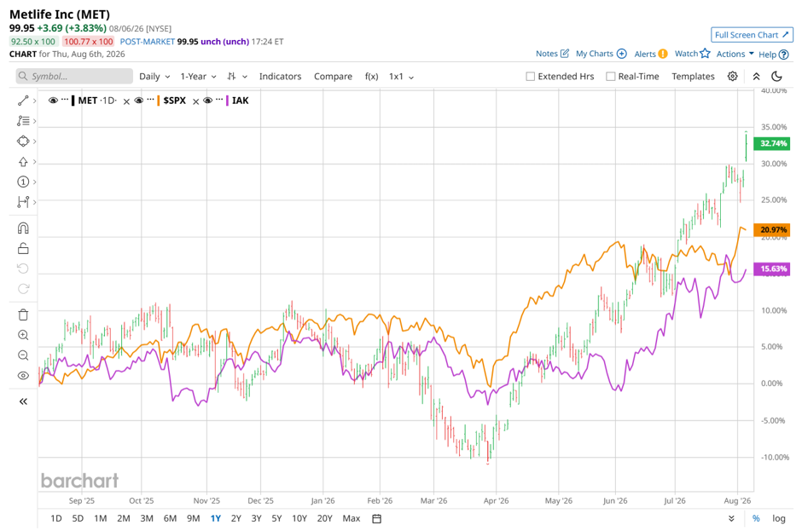Click the 20.97% $SPX value label
This screenshot has height=531, width=802.
(x=772, y=229)
